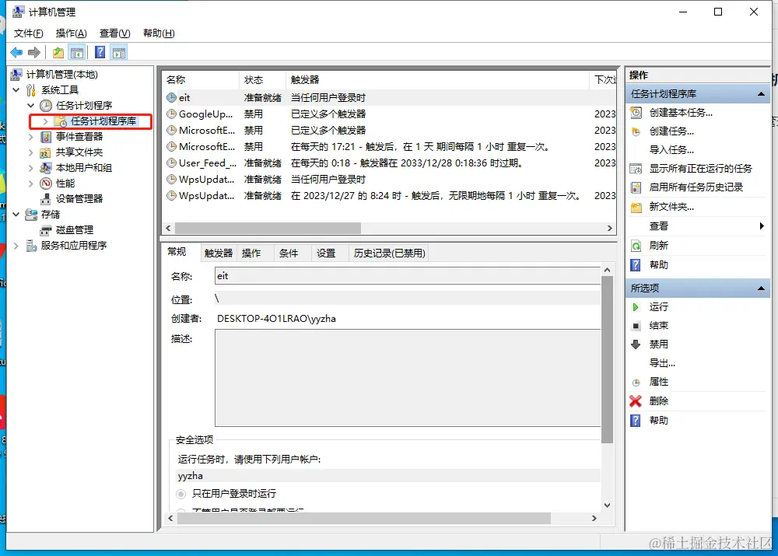Click the 启用所有任务历史记录 action text
Viewport: 778px width, 556px height.
696,187
